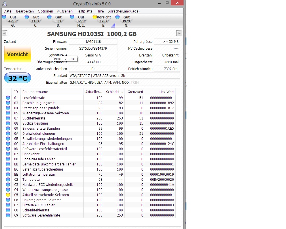The image size is (286, 229).
Task: Click status orb of Anzahl der Einschaltungen
Action: point(8,144)
